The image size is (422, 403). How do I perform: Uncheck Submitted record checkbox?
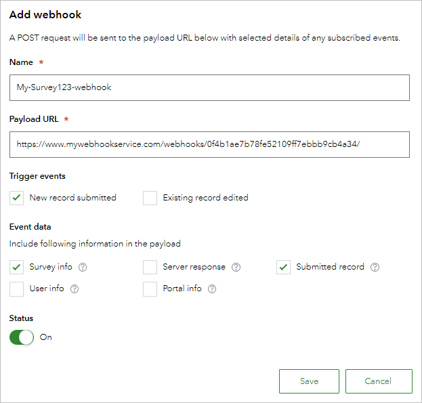point(283,267)
